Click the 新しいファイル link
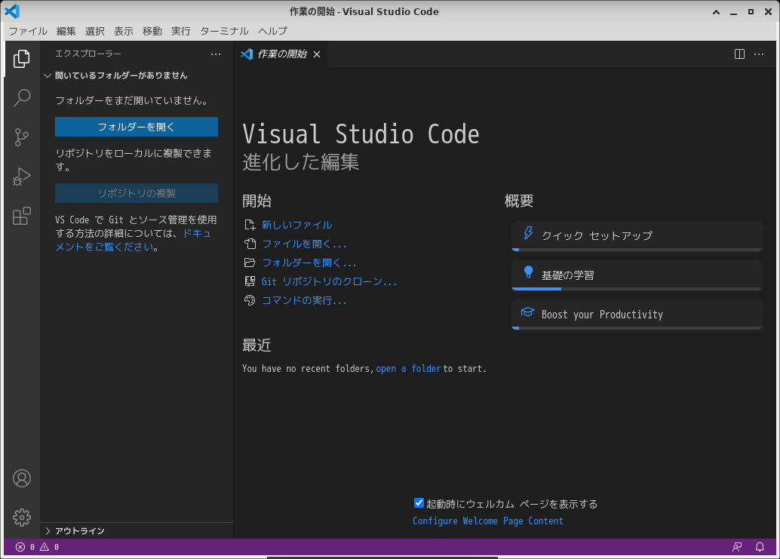 297,226
